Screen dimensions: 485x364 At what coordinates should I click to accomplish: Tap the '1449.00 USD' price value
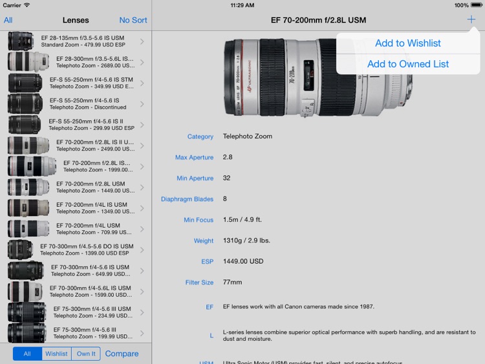pos(243,261)
